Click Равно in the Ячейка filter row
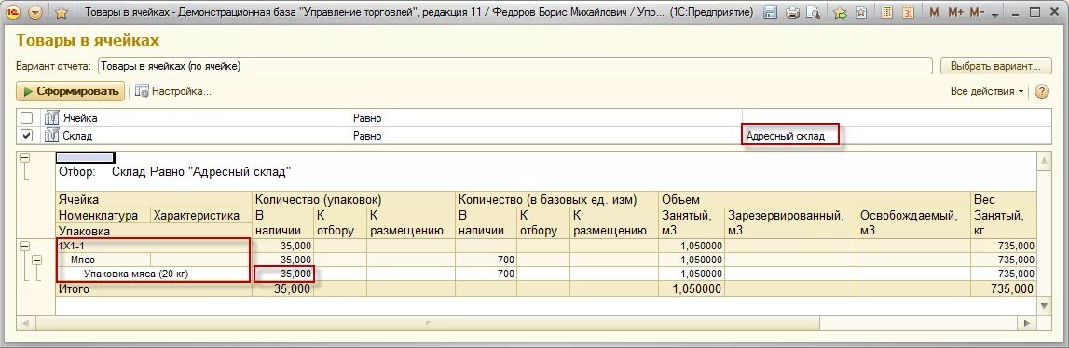 [367, 118]
